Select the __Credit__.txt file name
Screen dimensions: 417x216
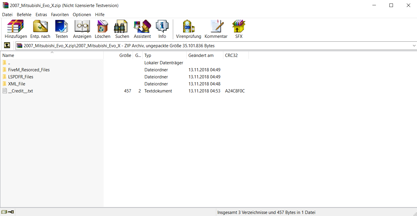point(21,91)
